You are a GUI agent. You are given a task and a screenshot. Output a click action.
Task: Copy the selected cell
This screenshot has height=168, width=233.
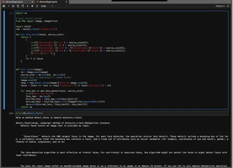pos(18,6)
